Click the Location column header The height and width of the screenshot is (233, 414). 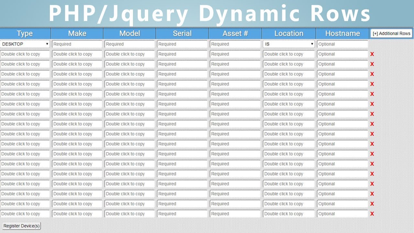(x=289, y=33)
